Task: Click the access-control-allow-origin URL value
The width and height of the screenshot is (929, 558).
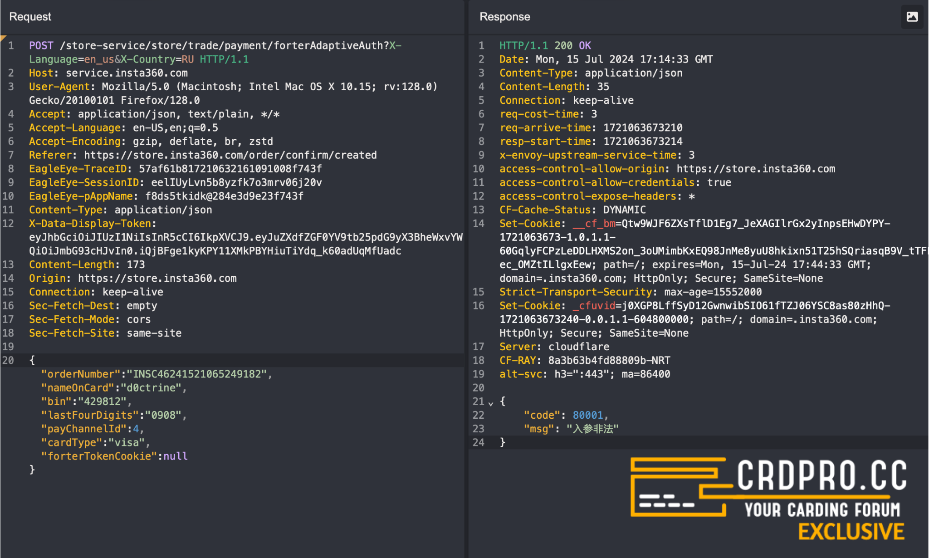Action: click(756, 169)
